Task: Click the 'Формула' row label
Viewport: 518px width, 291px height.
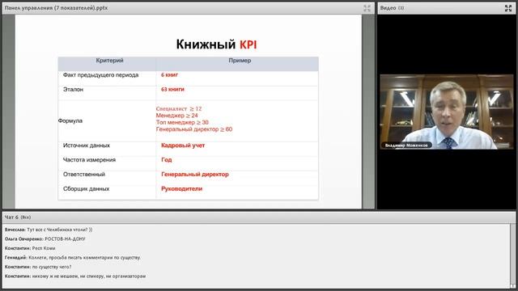Action: [70, 120]
